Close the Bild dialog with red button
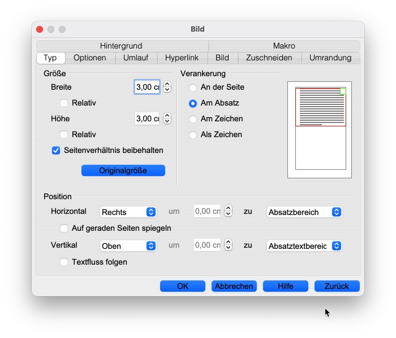Image resolution: width=396 pixels, height=338 pixels. (x=40, y=29)
